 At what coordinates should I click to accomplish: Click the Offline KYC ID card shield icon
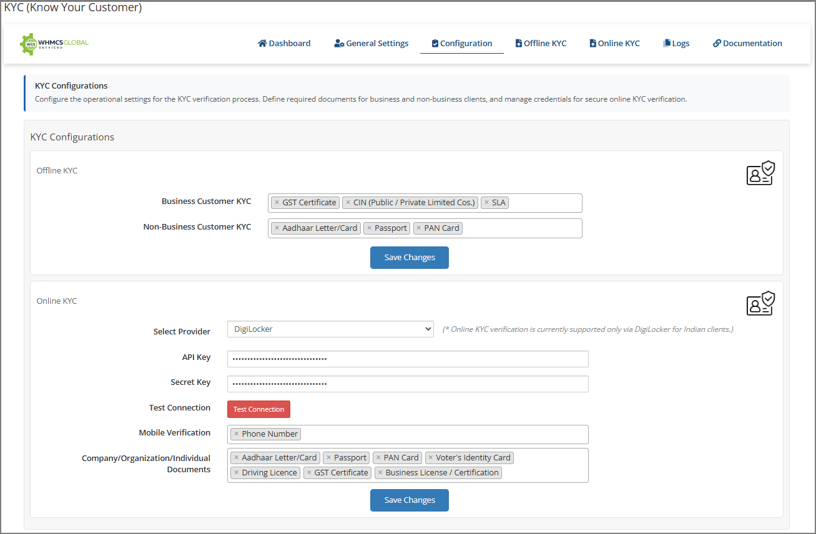760,173
